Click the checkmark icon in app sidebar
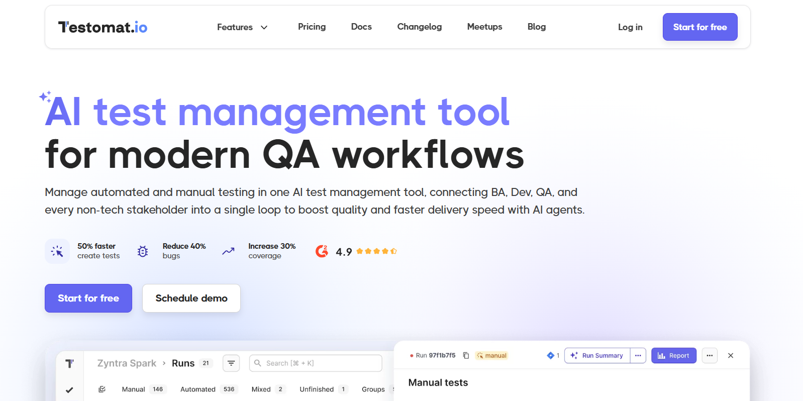Screen dimensions: 803x401 coord(69,390)
